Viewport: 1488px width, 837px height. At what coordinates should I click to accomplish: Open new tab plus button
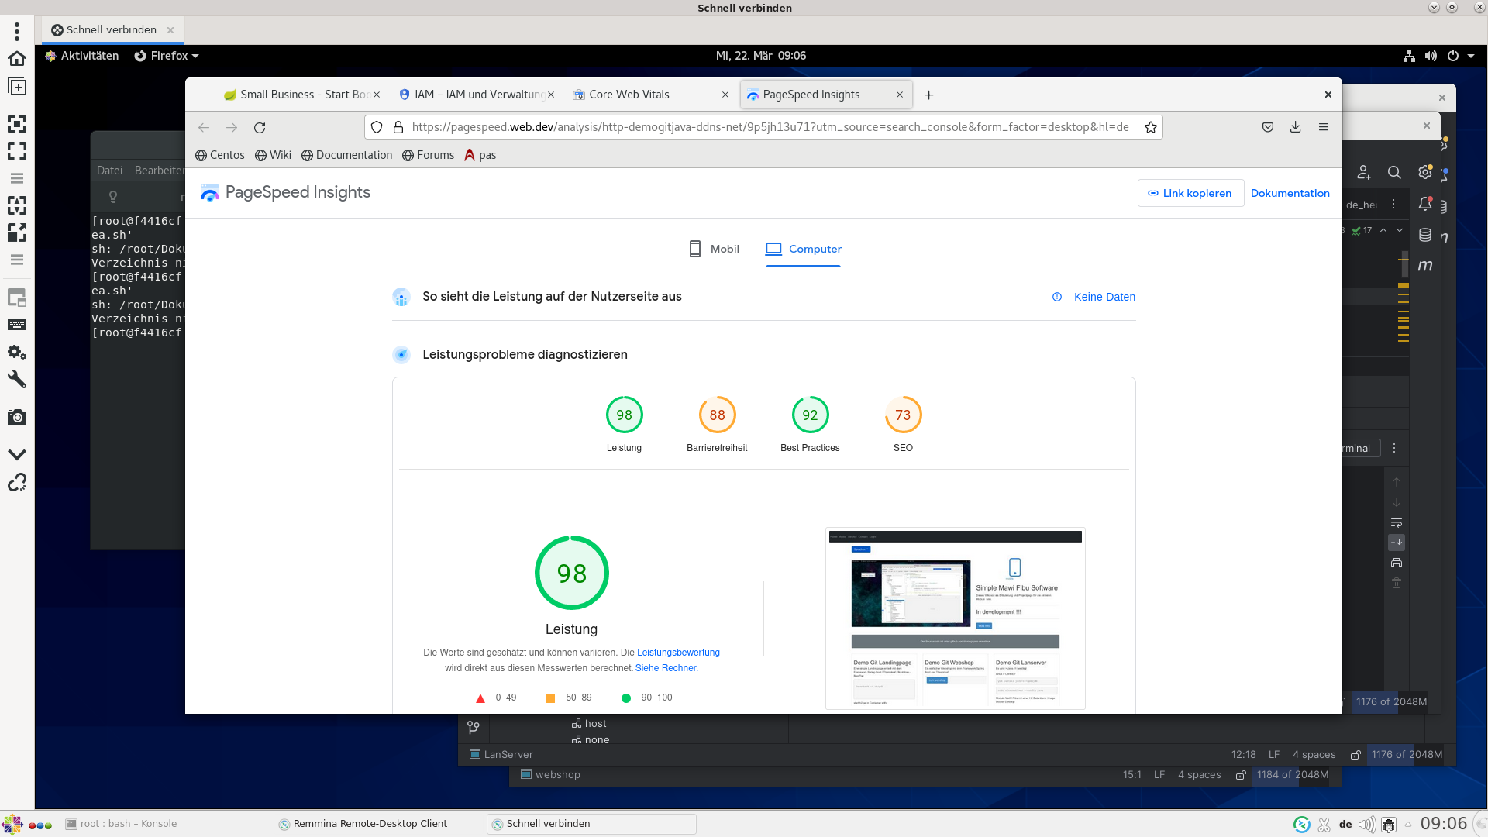[x=928, y=95]
